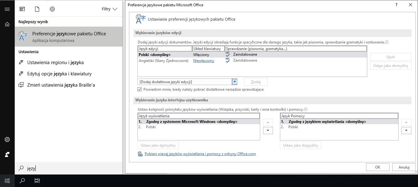Open the hamburger menu in the search panel
418x187 pixels.
point(7,9)
